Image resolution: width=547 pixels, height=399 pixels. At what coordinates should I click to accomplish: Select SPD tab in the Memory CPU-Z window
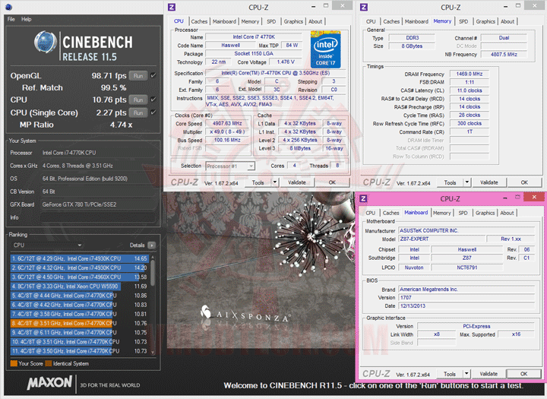463,21
